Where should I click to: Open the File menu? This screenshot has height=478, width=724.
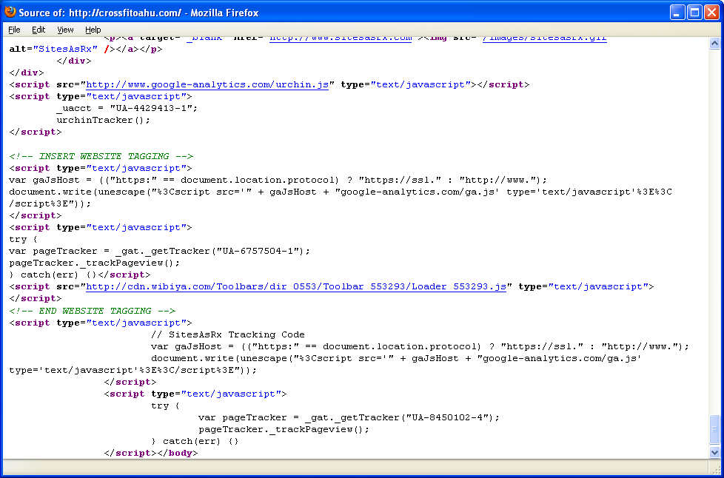coord(14,30)
